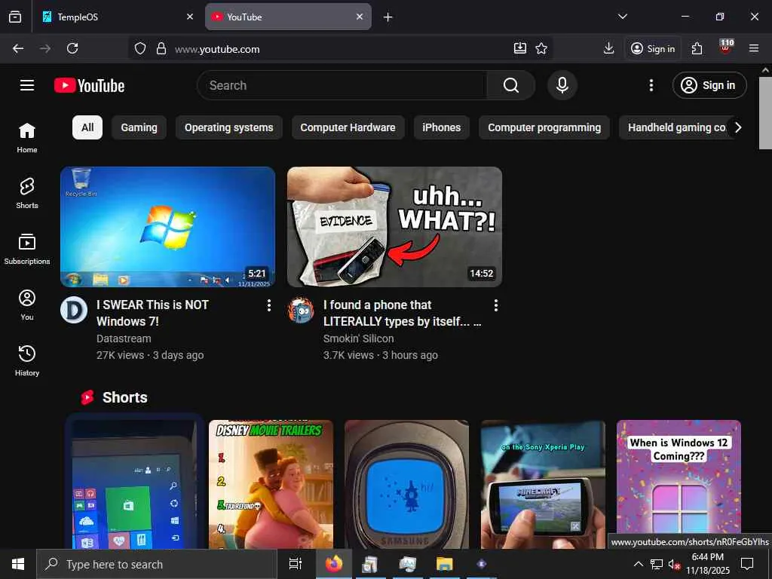Open the Disney Movie Trailers short

tap(271, 484)
